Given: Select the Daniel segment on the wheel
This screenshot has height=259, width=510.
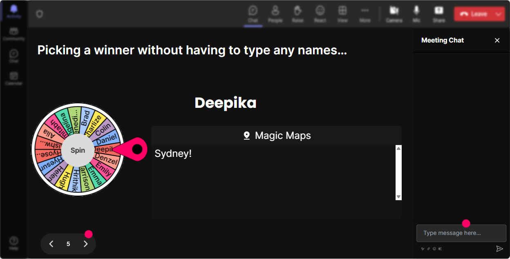Looking at the screenshot, I should [x=107, y=138].
